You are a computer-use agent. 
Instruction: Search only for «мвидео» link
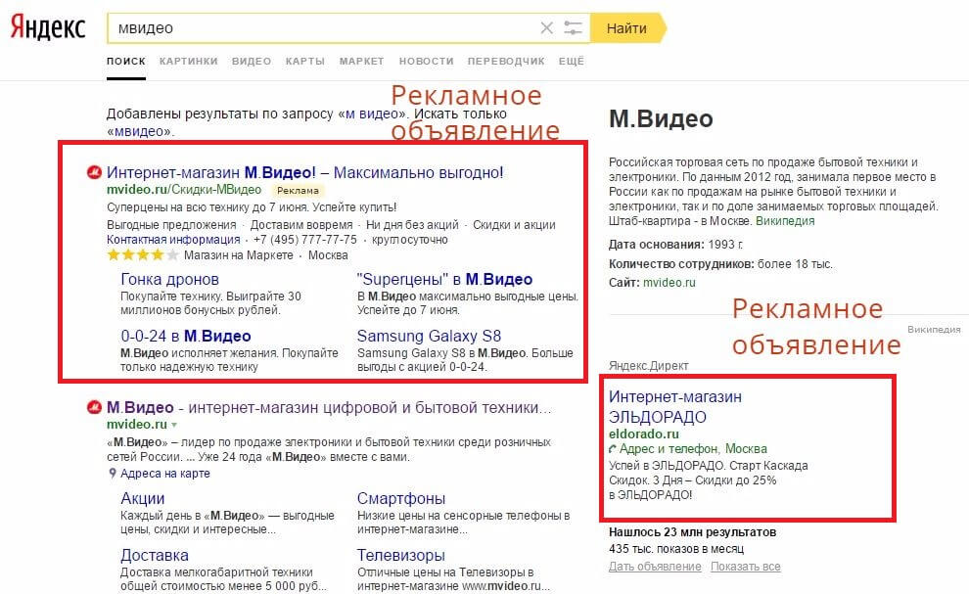click(x=140, y=132)
